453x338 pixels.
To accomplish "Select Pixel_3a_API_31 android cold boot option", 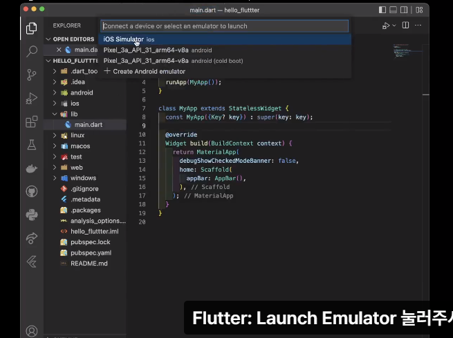I will tap(225, 61).
